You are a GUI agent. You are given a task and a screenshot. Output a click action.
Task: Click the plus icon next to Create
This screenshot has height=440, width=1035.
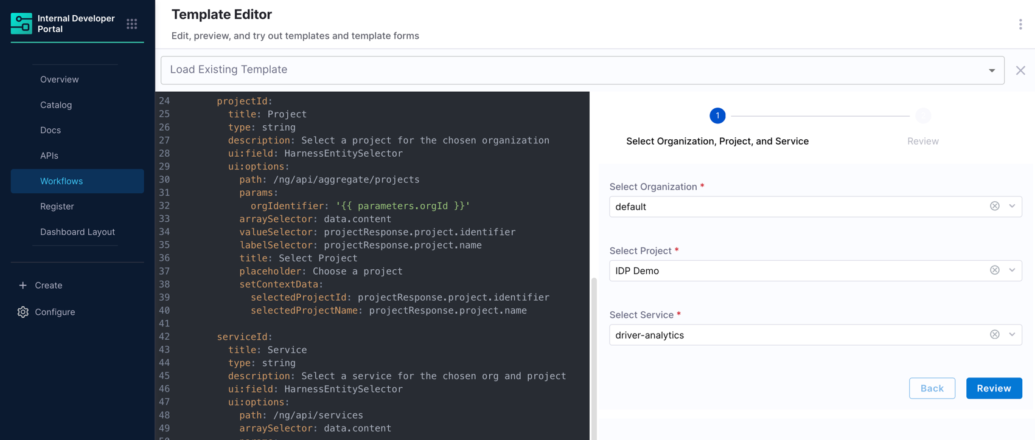23,285
